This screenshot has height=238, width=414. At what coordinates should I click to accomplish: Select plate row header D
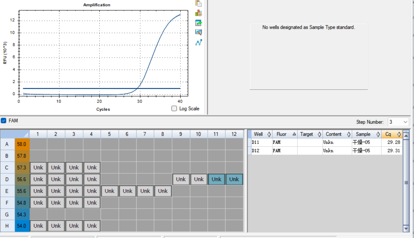click(7, 179)
